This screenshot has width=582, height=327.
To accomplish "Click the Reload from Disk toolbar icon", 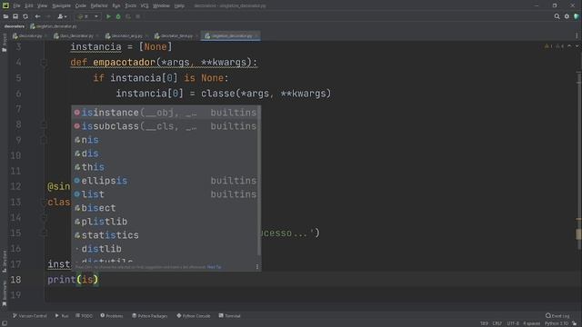I will pyautogui.click(x=25, y=16).
